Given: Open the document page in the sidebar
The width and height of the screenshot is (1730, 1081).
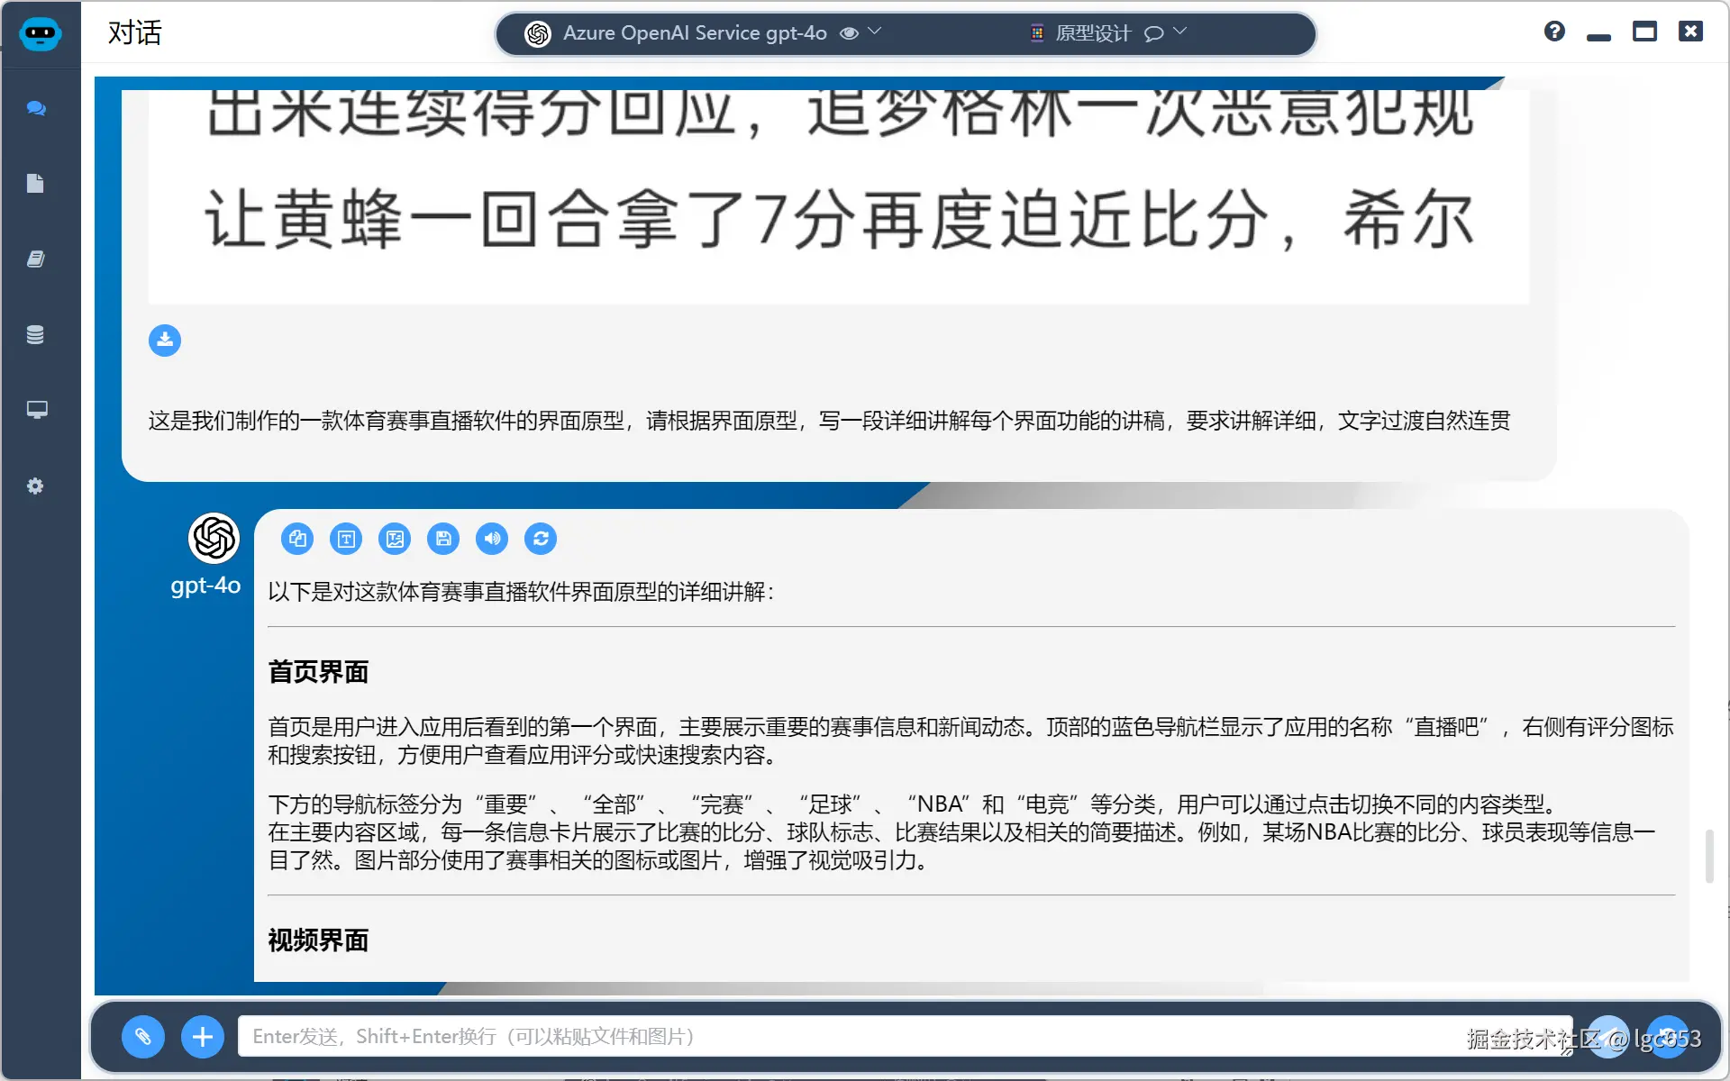Looking at the screenshot, I should [x=35, y=184].
